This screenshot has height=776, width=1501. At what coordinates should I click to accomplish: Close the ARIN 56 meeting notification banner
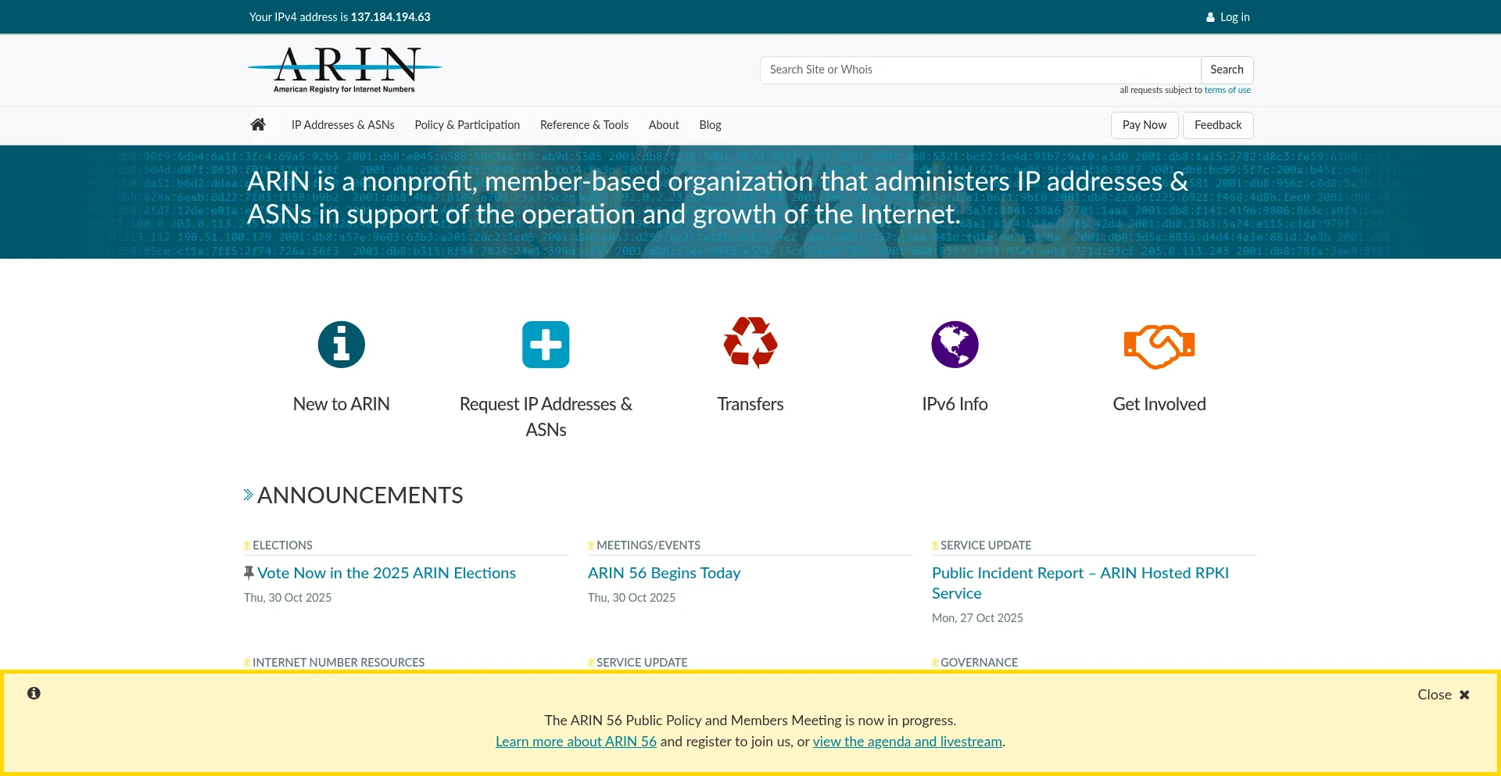tap(1443, 695)
